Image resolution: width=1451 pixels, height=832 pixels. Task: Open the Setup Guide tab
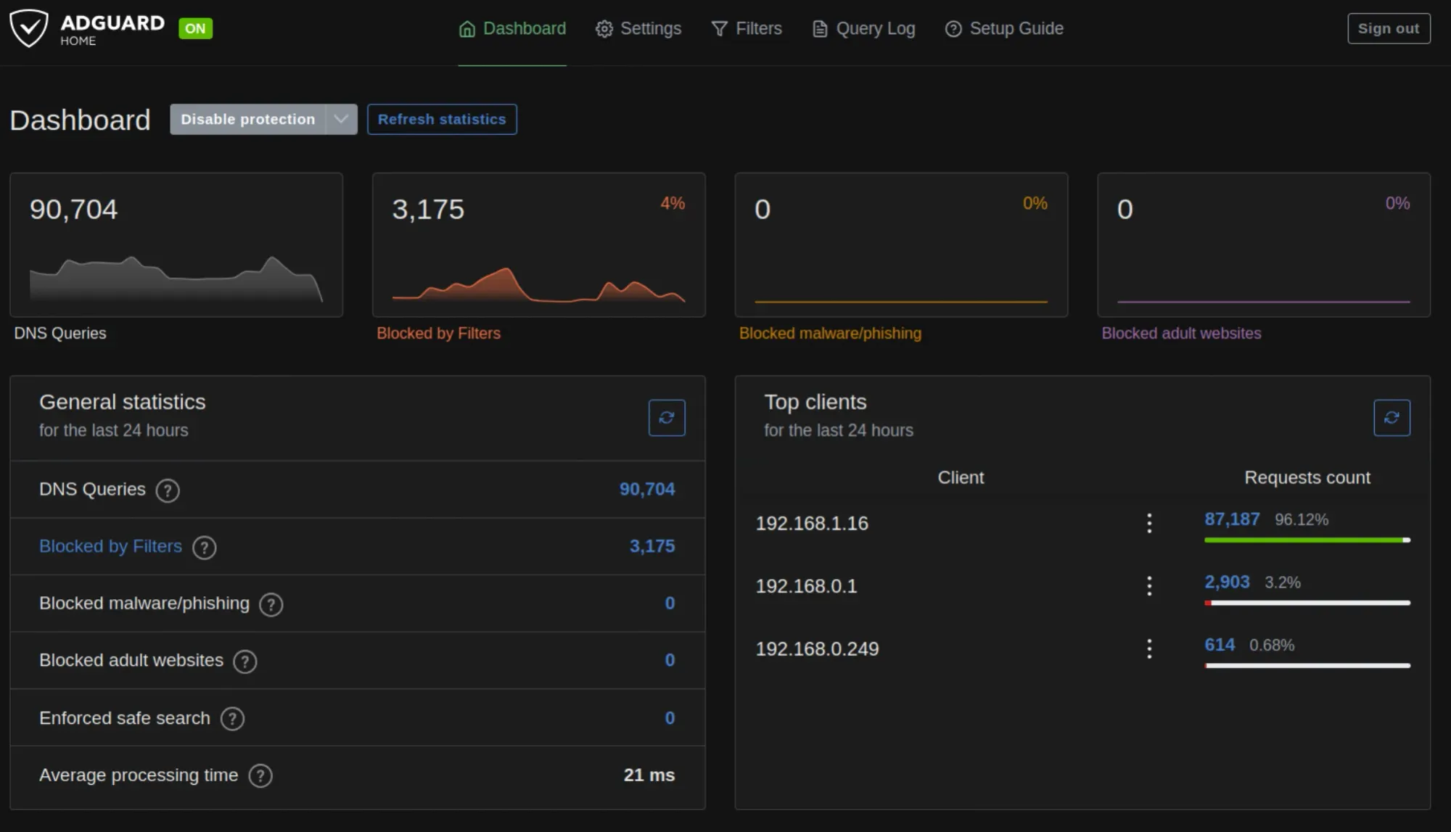click(1004, 28)
